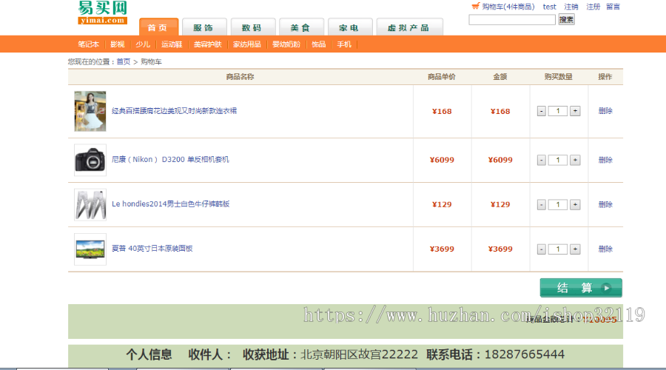Click the 易买网 yimai.com logo
This screenshot has width=666, height=370.
tap(102, 13)
